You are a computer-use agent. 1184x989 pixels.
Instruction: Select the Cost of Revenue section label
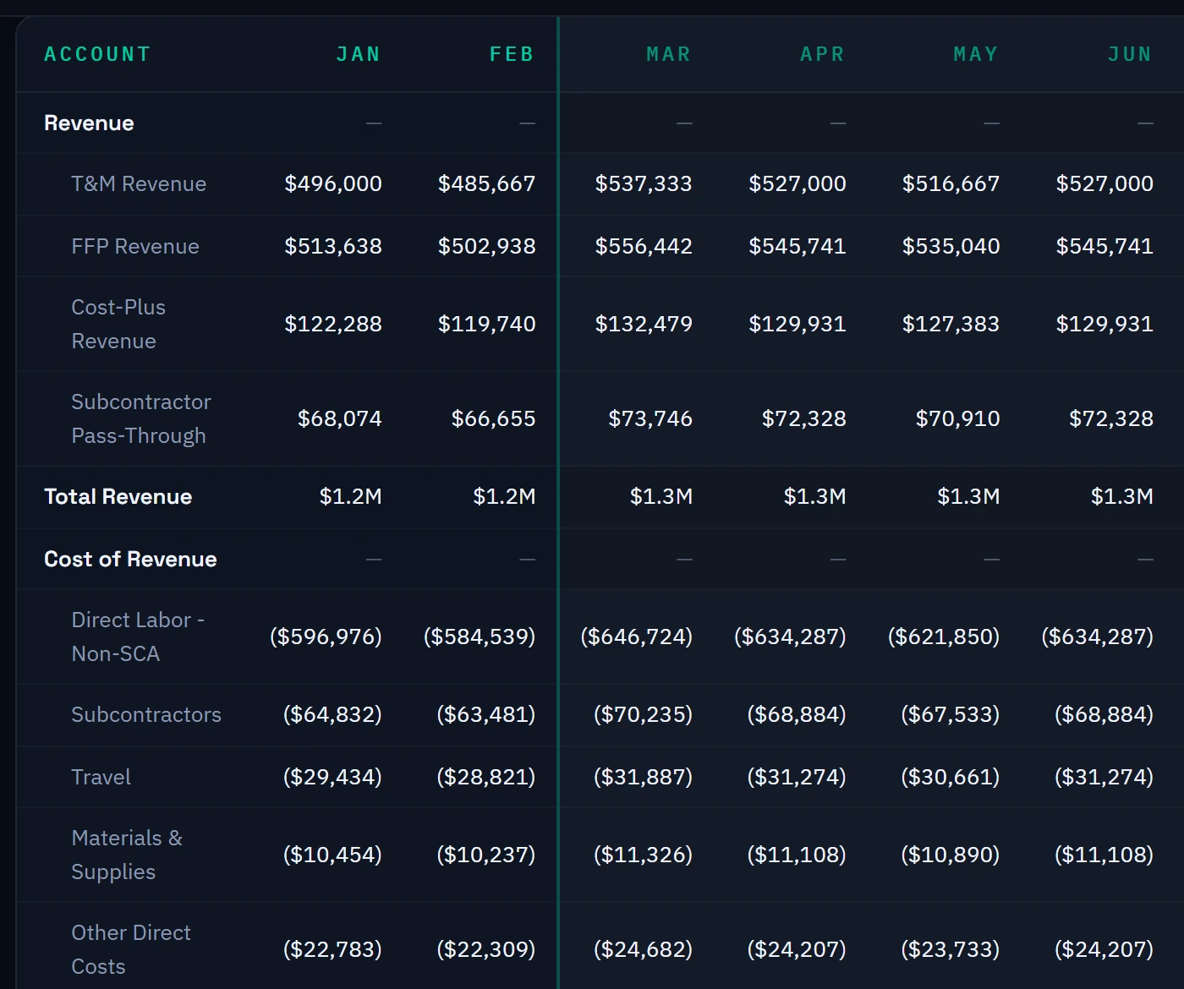pyautogui.click(x=130, y=560)
